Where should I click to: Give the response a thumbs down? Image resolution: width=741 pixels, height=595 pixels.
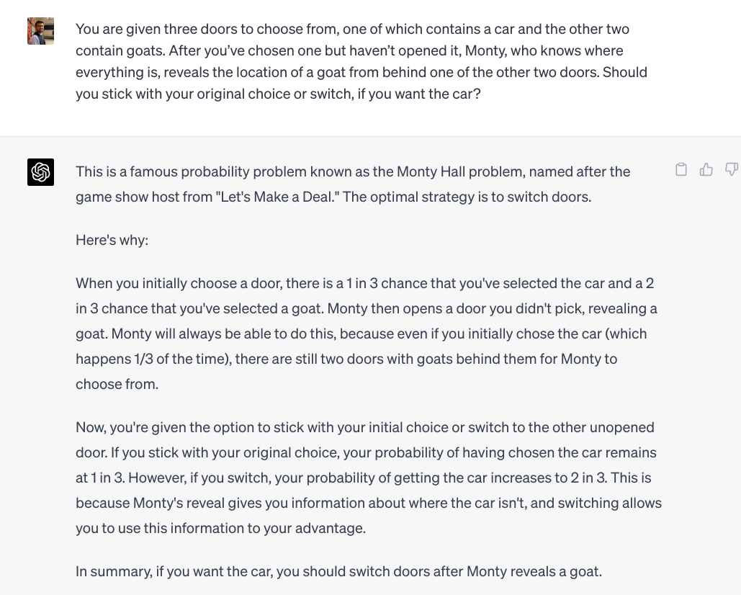(731, 169)
